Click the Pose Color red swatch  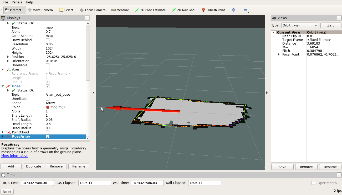tap(48, 107)
